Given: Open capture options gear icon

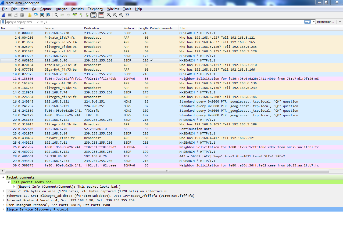Looking at the screenshot, I should click(22, 15).
